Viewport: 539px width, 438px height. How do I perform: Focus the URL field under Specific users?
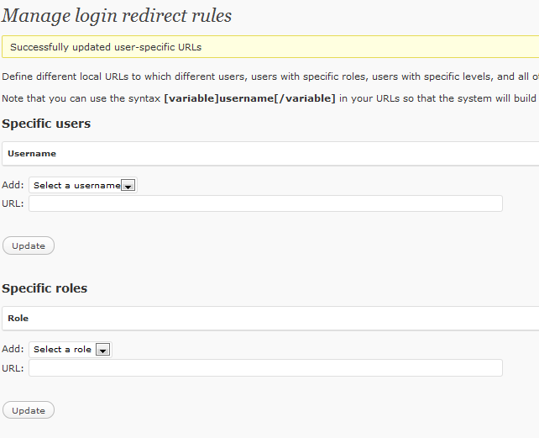(265, 203)
